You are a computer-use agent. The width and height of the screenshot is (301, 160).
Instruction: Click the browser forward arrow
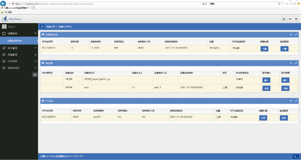click(x=8, y=4)
